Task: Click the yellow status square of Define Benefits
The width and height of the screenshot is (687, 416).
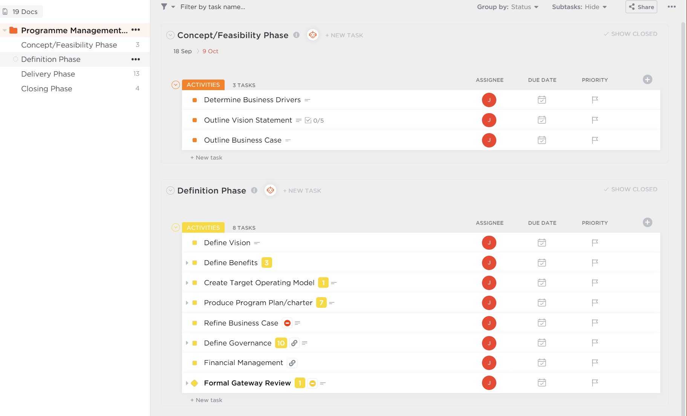Action: [x=195, y=262]
